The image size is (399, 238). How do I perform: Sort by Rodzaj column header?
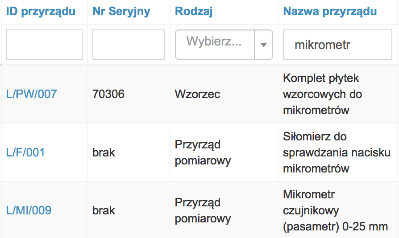194,12
